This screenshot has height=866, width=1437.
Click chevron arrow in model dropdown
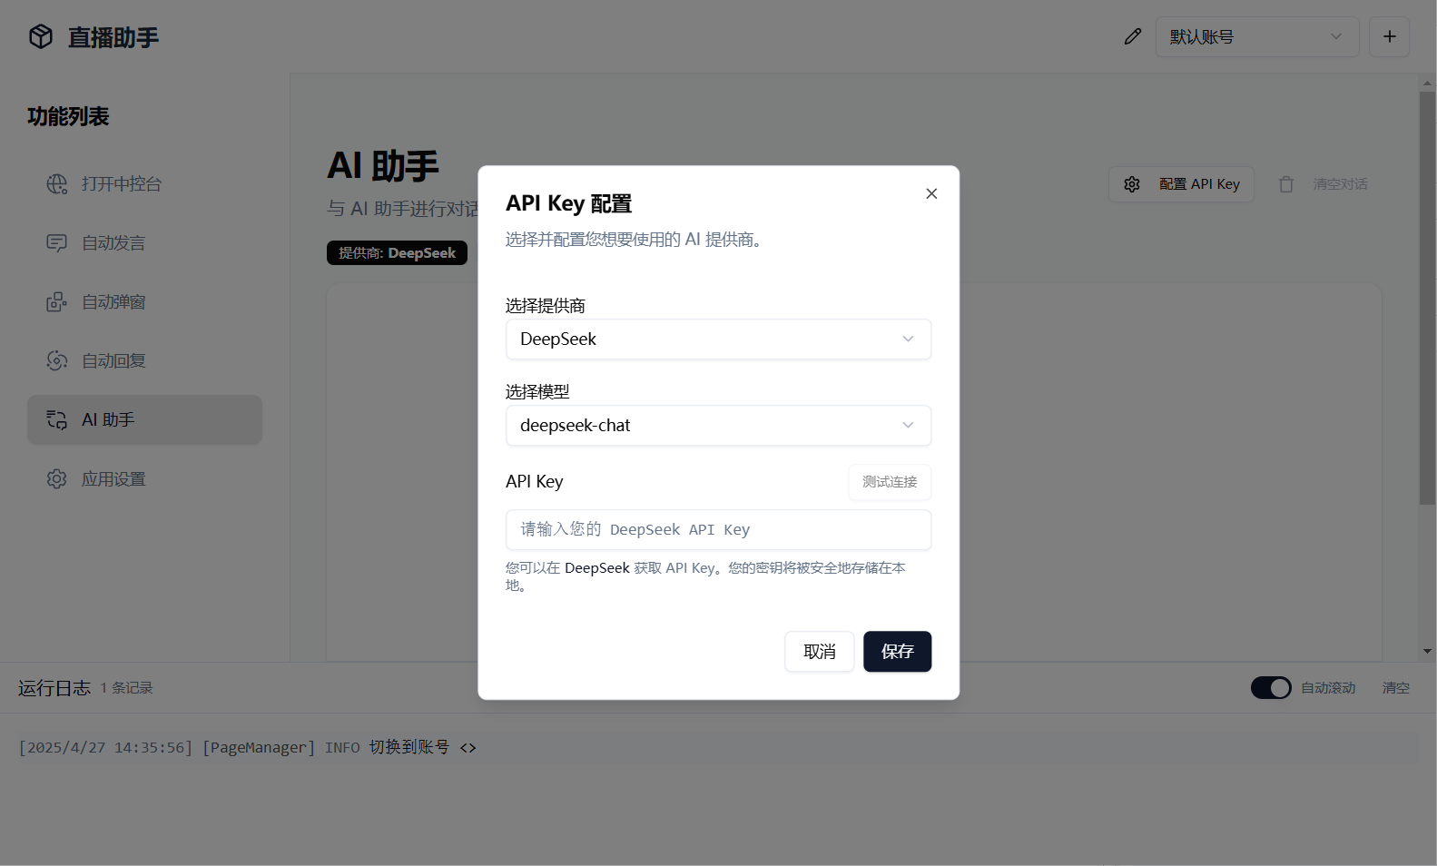[908, 425]
